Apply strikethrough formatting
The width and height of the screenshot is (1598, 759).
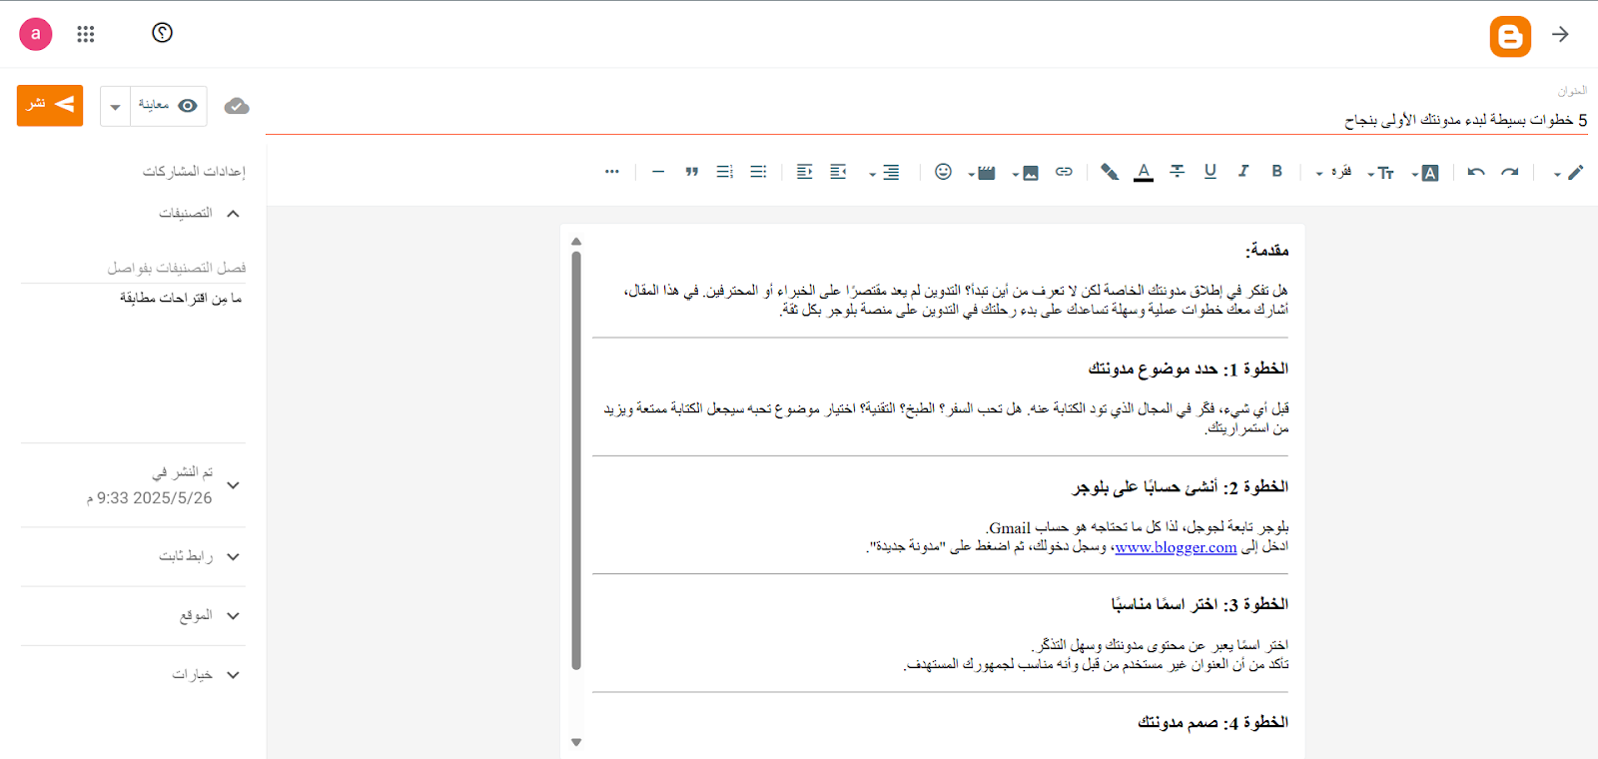pos(1178,172)
